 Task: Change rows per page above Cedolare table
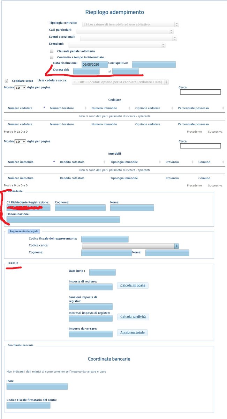click(x=20, y=88)
